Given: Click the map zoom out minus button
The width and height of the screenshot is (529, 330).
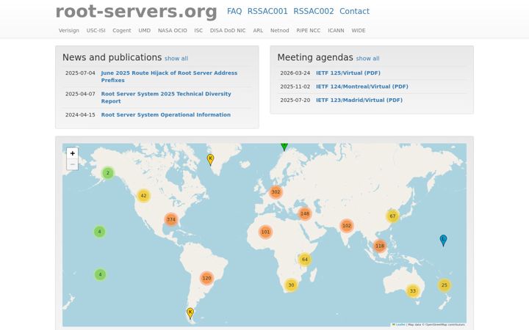Looking at the screenshot, I should (x=72, y=164).
